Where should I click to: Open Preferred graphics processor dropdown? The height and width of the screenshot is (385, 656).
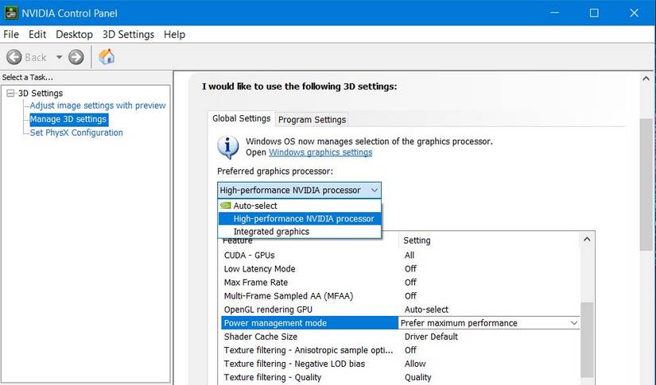[x=299, y=190]
